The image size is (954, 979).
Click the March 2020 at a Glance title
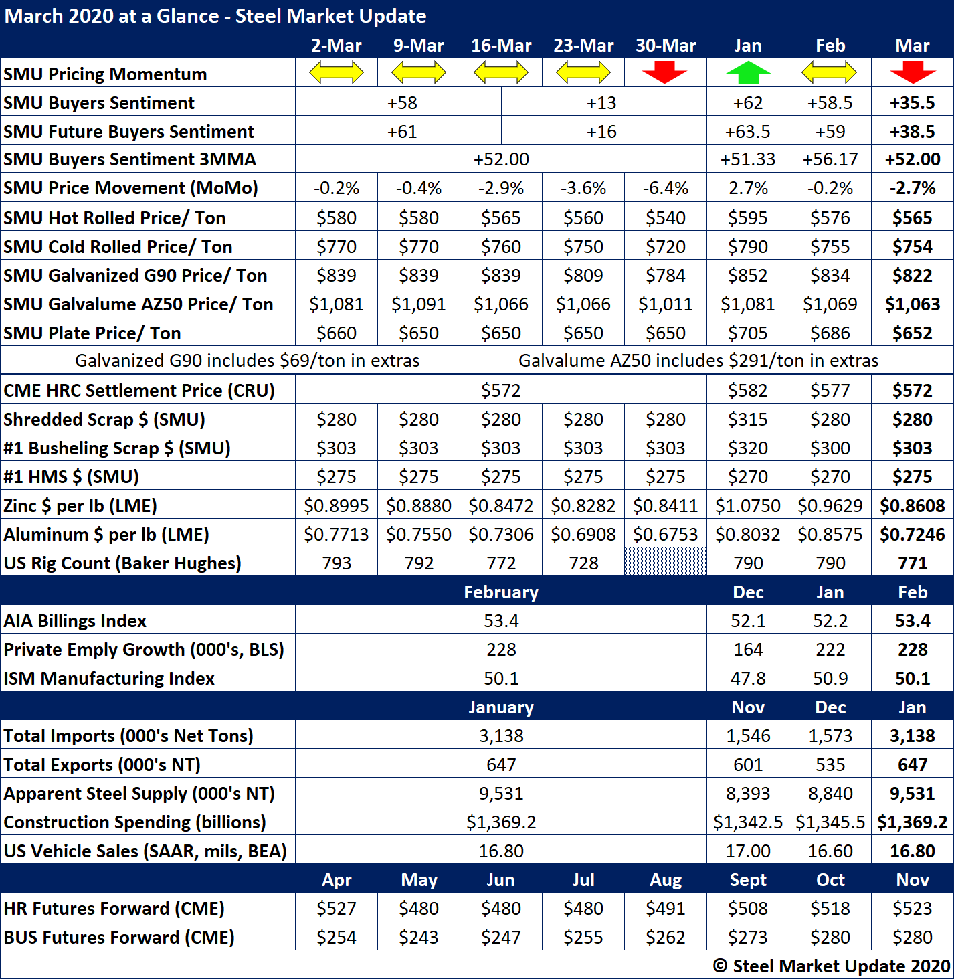click(x=215, y=16)
